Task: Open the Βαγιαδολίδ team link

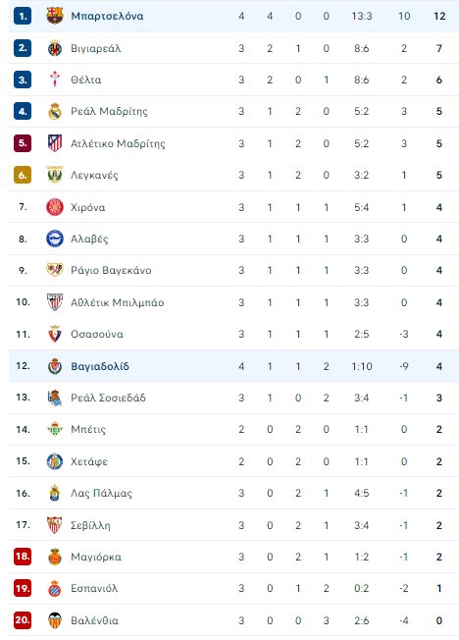Action: pos(100,366)
